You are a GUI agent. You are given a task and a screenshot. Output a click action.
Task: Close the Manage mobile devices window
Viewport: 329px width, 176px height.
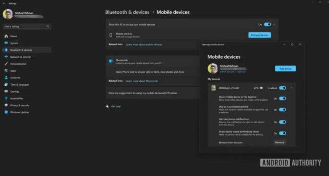pyautogui.click(x=300, y=44)
